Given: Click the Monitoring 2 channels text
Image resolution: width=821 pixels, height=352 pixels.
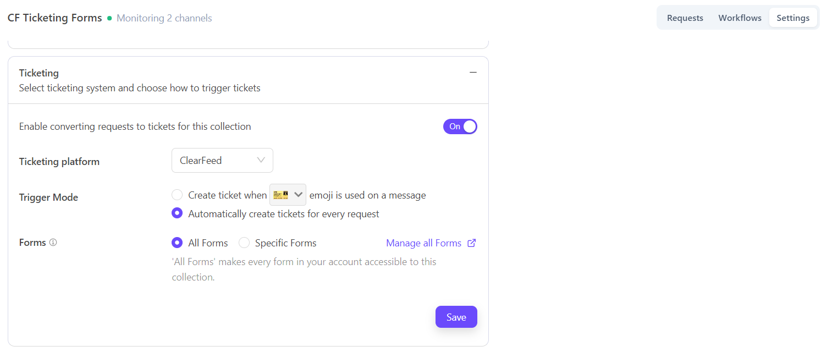Looking at the screenshot, I should click(164, 18).
